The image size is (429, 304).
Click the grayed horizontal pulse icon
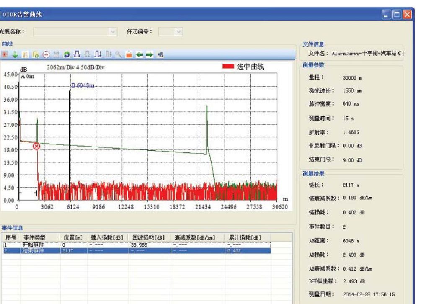point(88,54)
